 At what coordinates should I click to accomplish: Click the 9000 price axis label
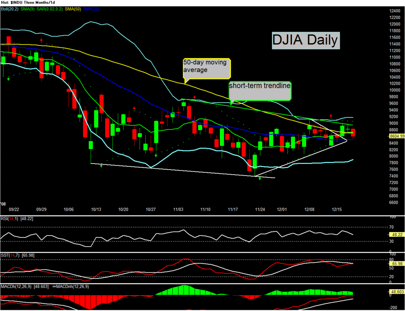pyautogui.click(x=394, y=123)
